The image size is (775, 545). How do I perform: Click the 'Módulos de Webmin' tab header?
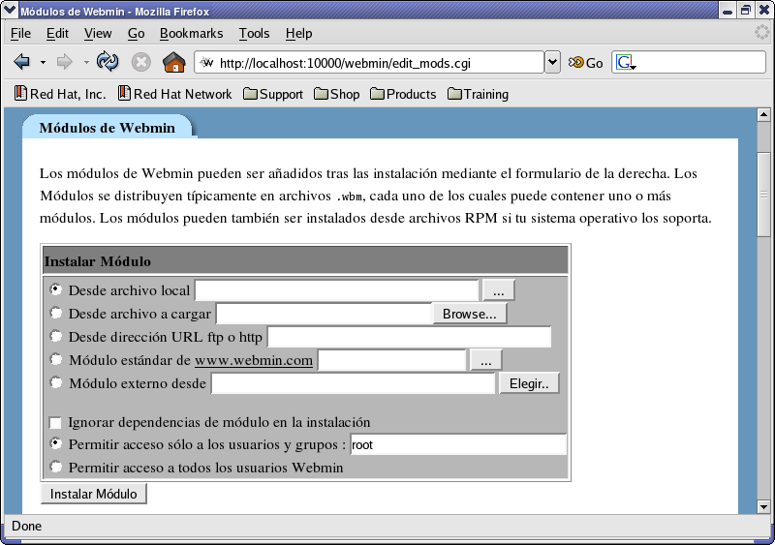point(108,128)
